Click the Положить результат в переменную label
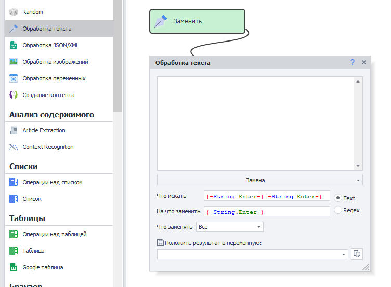 click(x=213, y=243)
